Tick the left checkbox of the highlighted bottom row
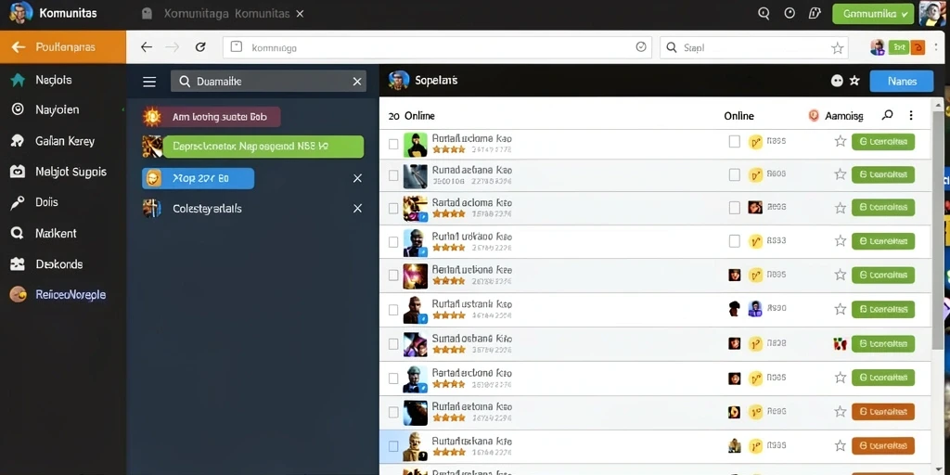 tap(393, 446)
